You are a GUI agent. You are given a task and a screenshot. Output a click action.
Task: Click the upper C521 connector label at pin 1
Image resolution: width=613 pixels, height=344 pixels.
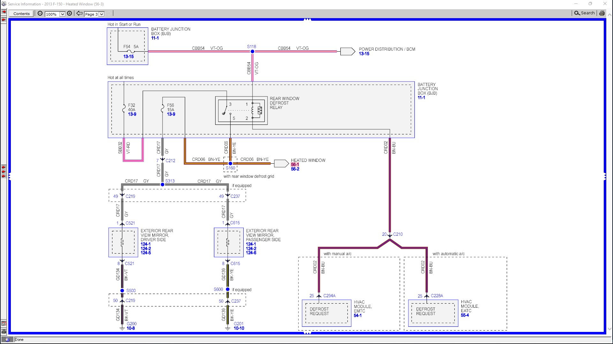130,223
